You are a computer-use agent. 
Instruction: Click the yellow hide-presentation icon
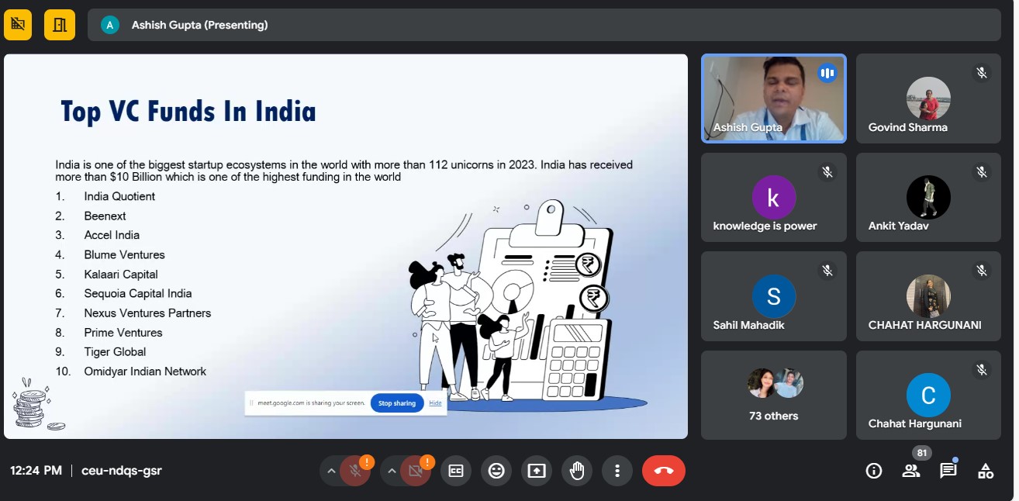(x=18, y=25)
